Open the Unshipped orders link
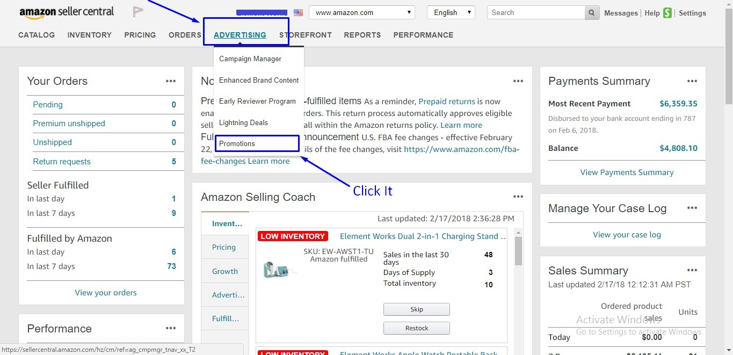This screenshot has width=733, height=355. [52, 142]
